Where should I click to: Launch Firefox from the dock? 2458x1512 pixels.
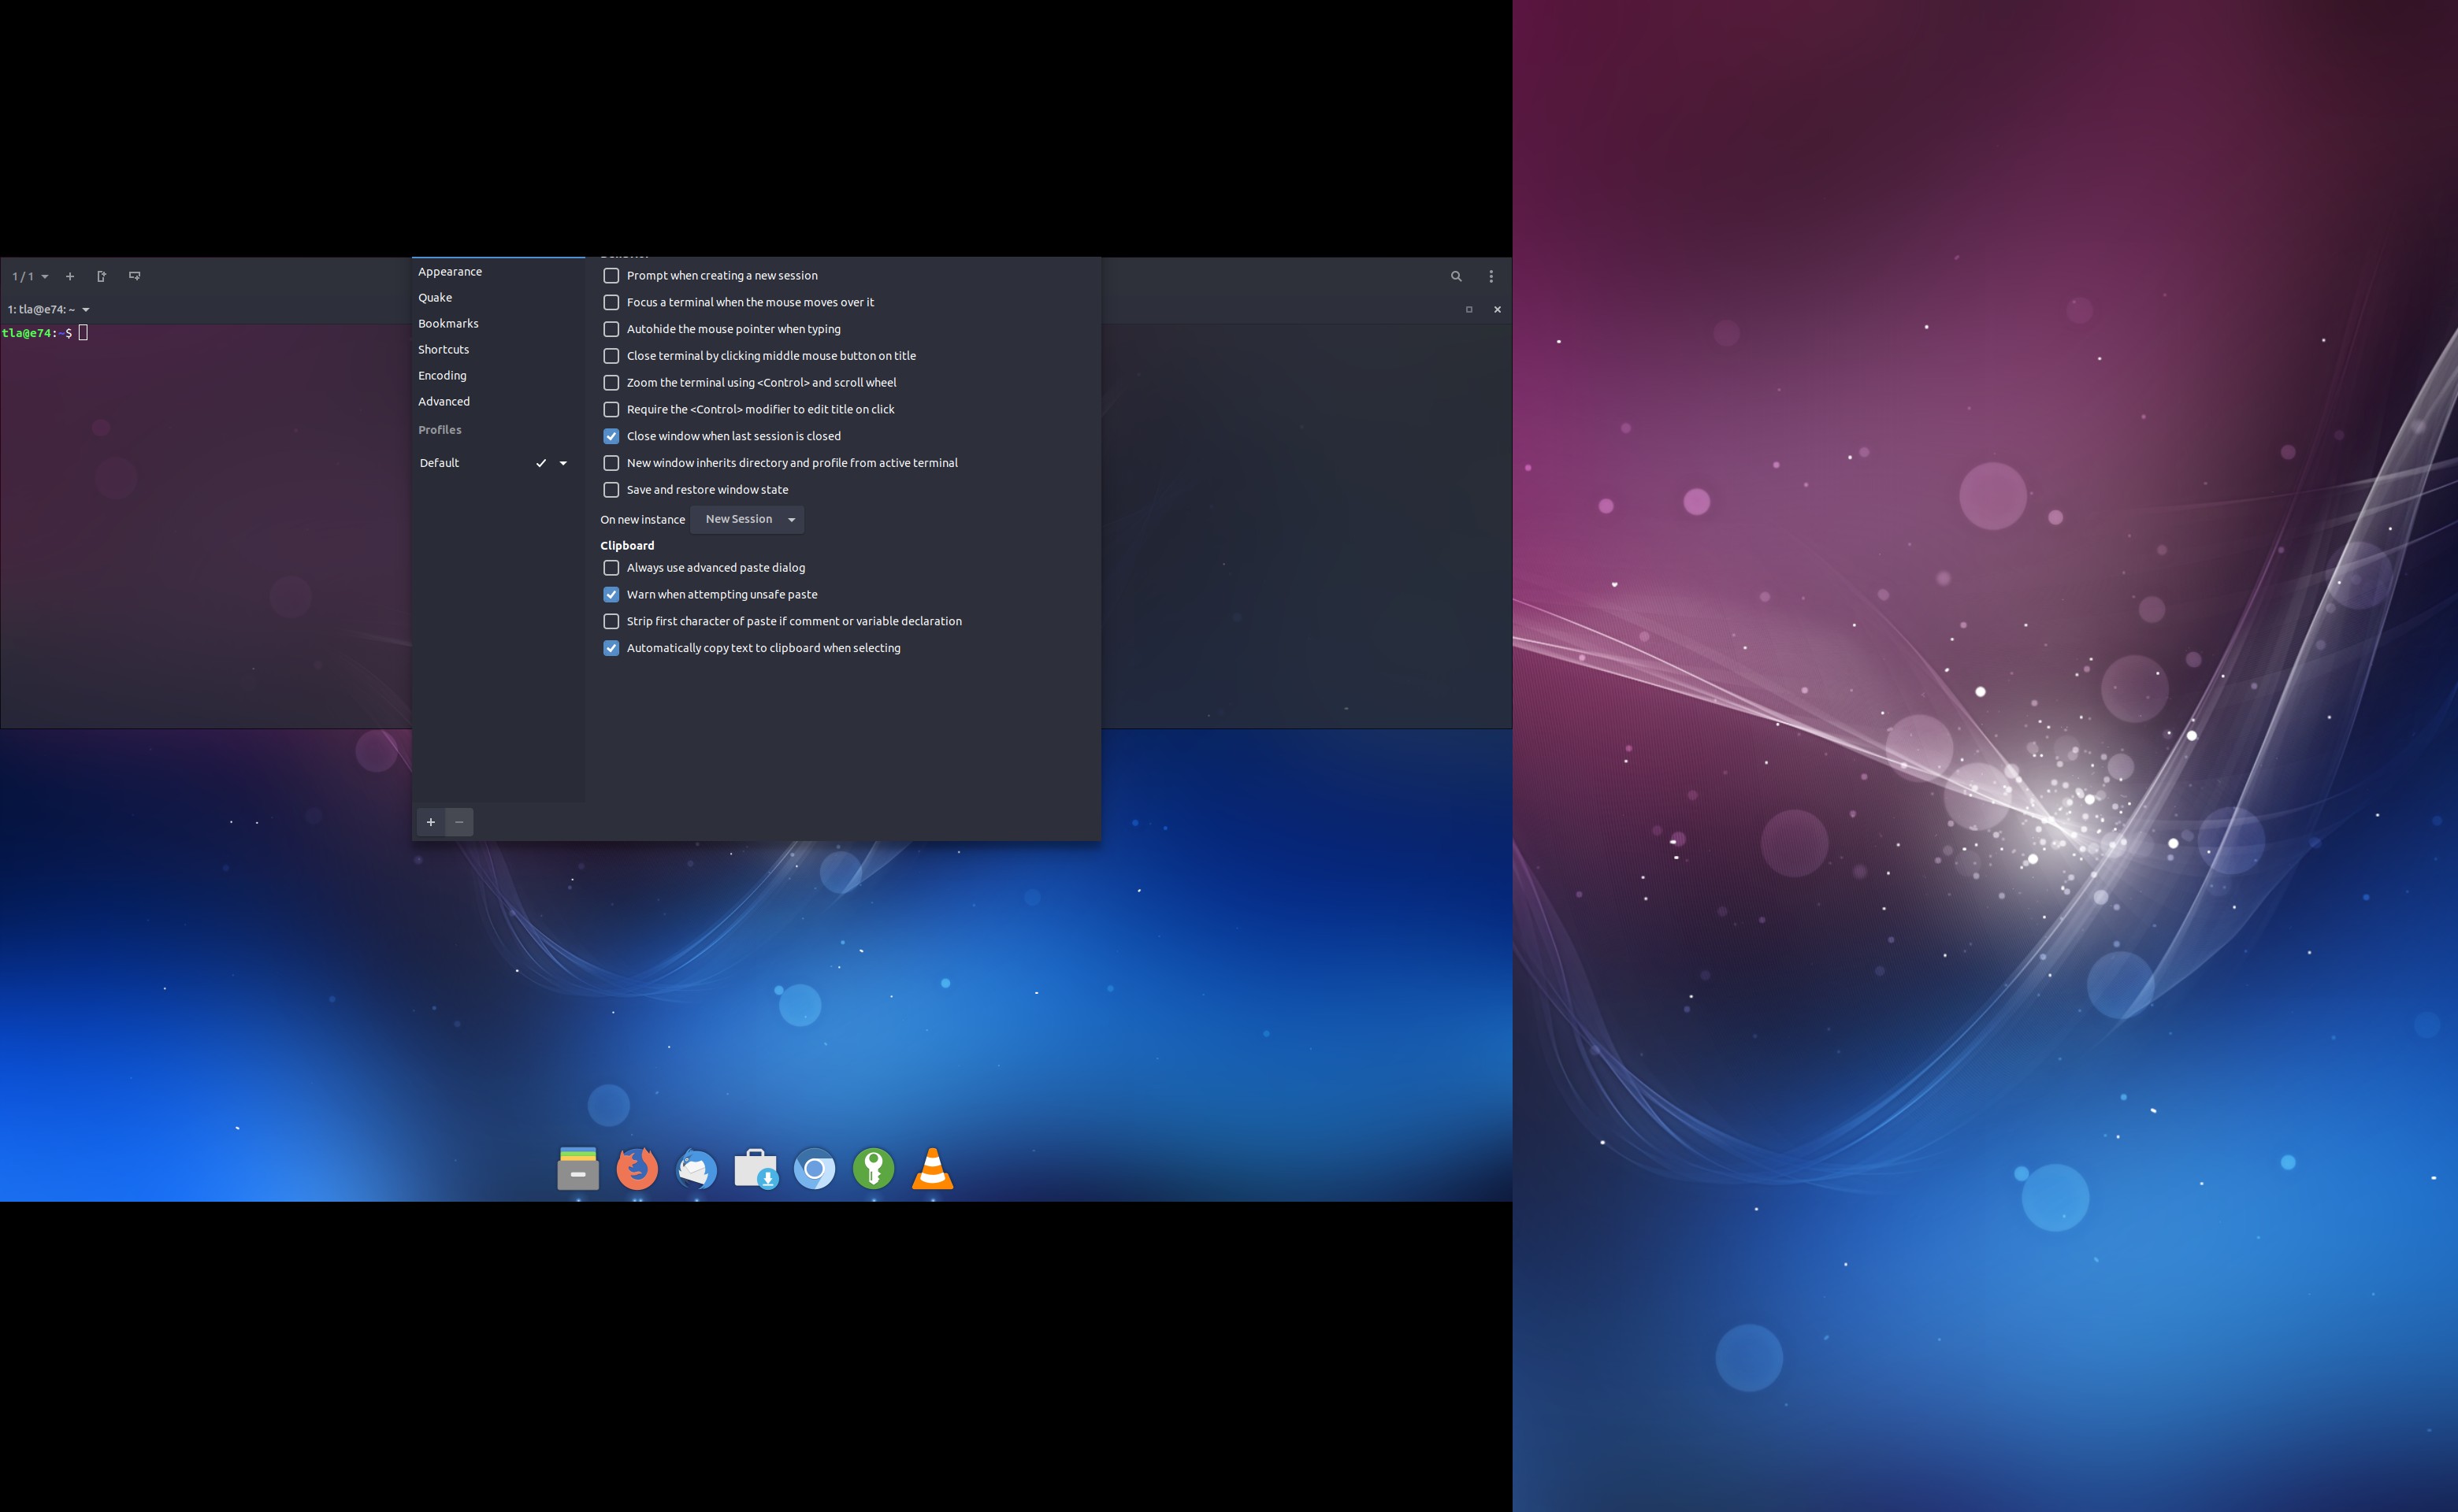(x=637, y=1168)
